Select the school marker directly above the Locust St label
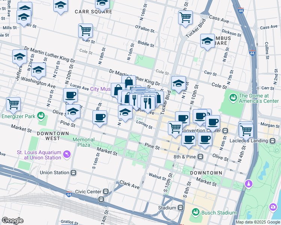This screenshot has height=225, width=281. coord(125,113)
